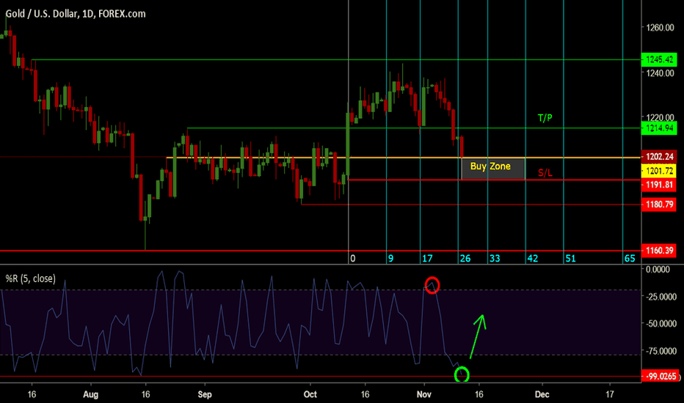Viewport: 684px width, 403px height.
Task: Click the Sep label on time axis
Action: click(x=205, y=394)
